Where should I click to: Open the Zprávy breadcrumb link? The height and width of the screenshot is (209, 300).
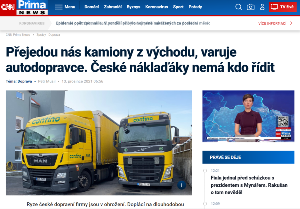point(41,35)
